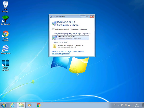Launch Internet Explorer from the taskbar
162x108 pixels.
13,105
